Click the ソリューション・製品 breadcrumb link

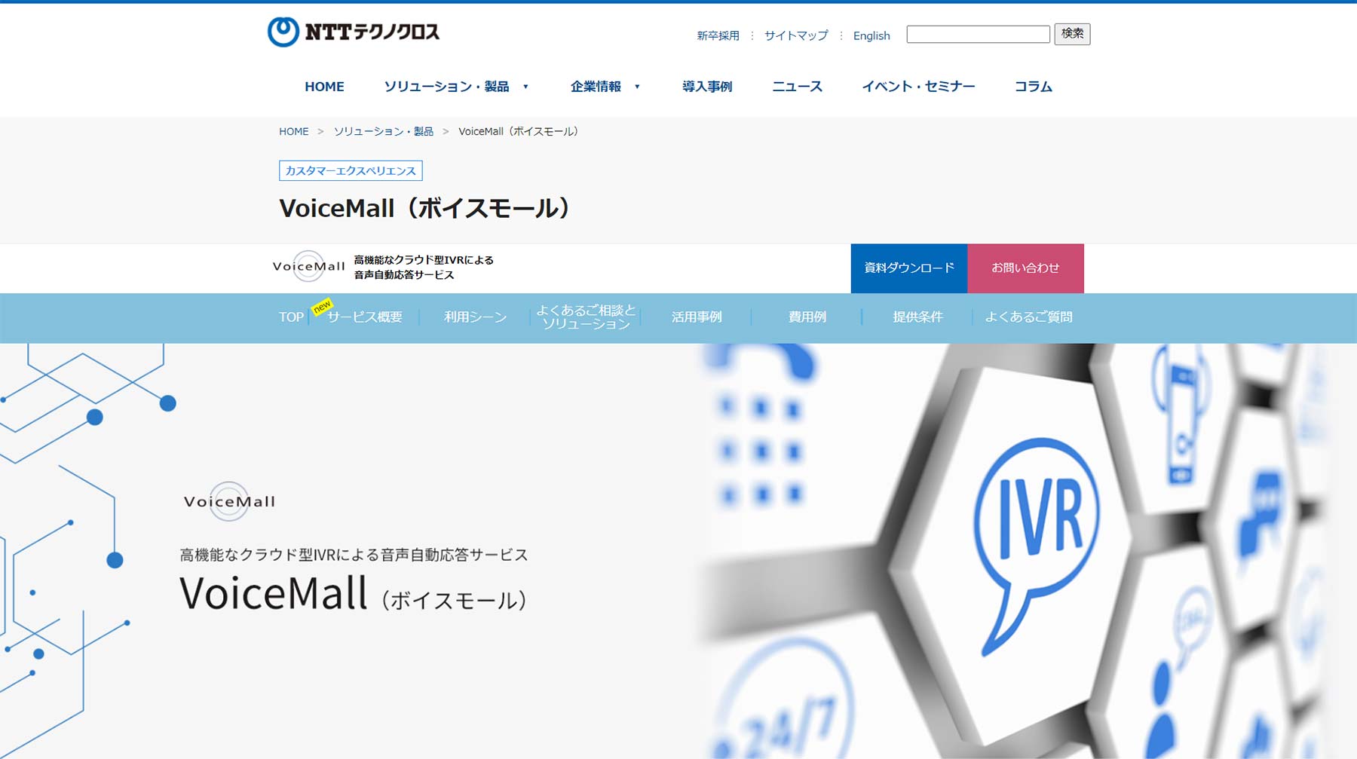384,131
